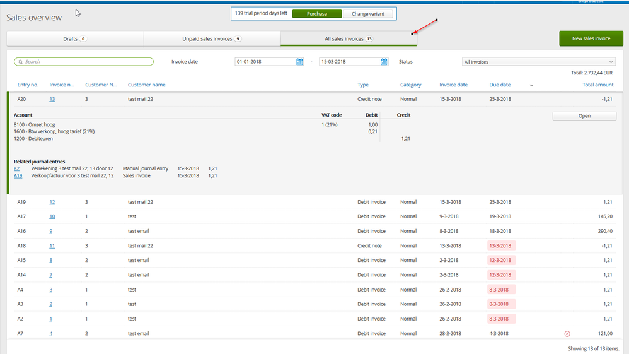Click the A17 entry cell
The height and width of the screenshot is (354, 629).
[21, 216]
